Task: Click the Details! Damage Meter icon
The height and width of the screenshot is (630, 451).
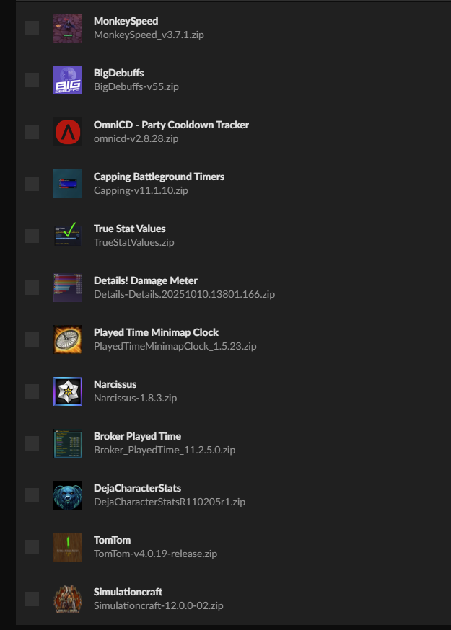Action: [68, 288]
